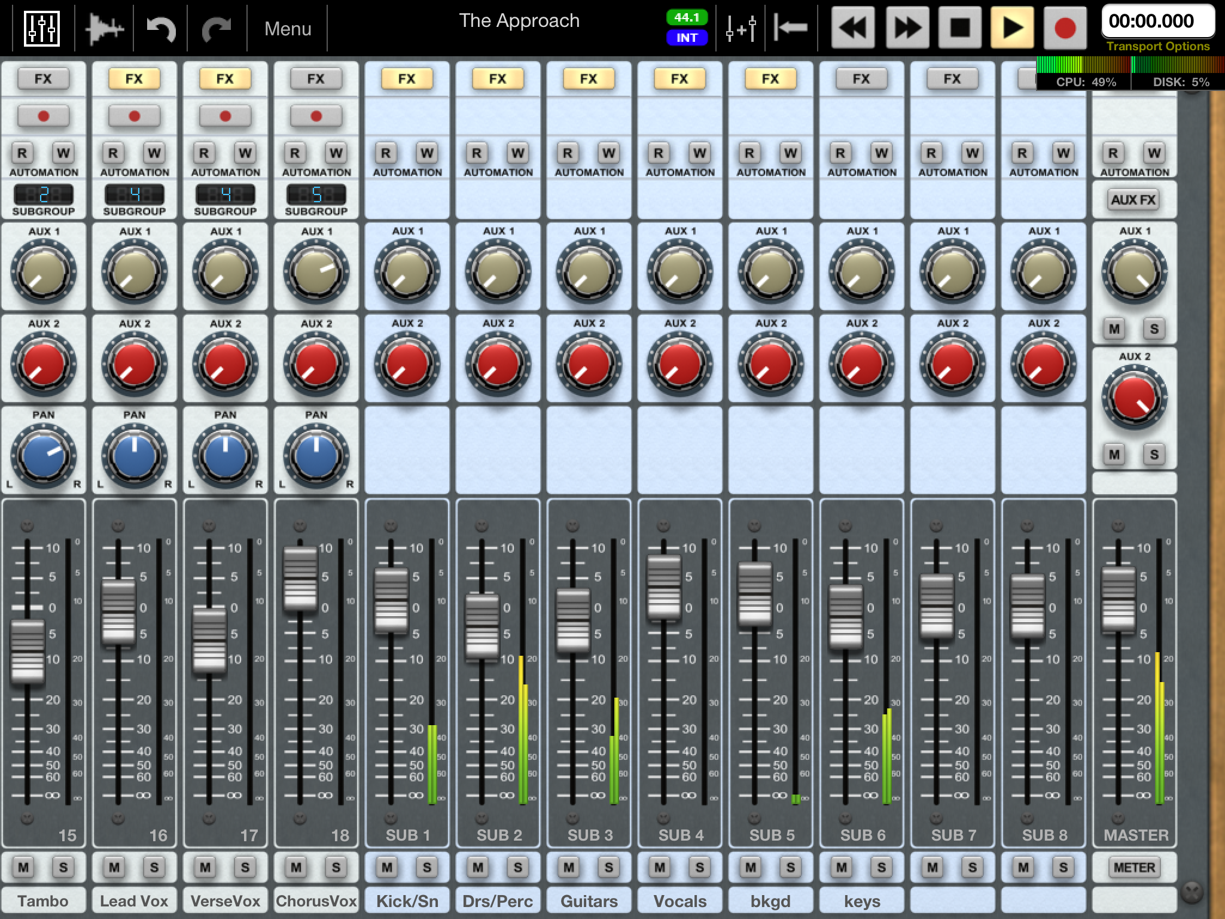The image size is (1225, 919).
Task: Click the round icon at mixer's bottom-right
Action: point(1192,892)
